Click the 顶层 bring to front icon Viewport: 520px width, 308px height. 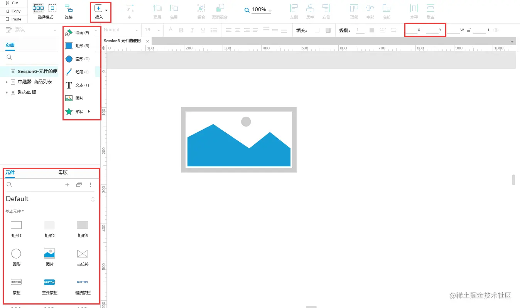pos(157,8)
